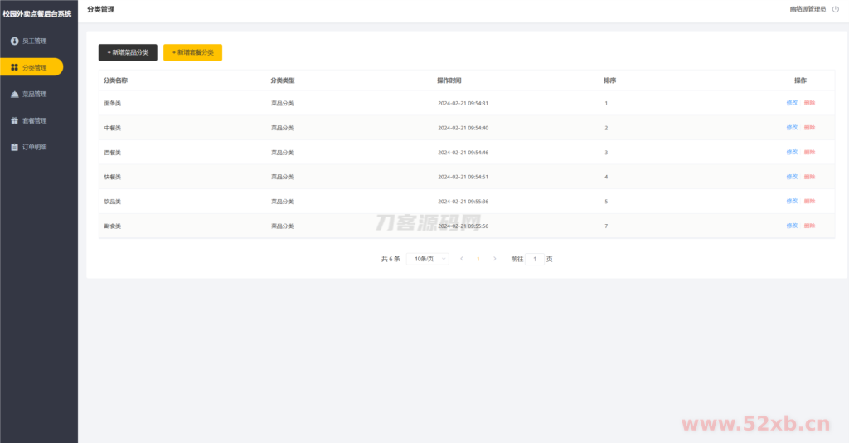Delete the 西餐类 category
This screenshot has height=443, width=849.
coord(809,152)
